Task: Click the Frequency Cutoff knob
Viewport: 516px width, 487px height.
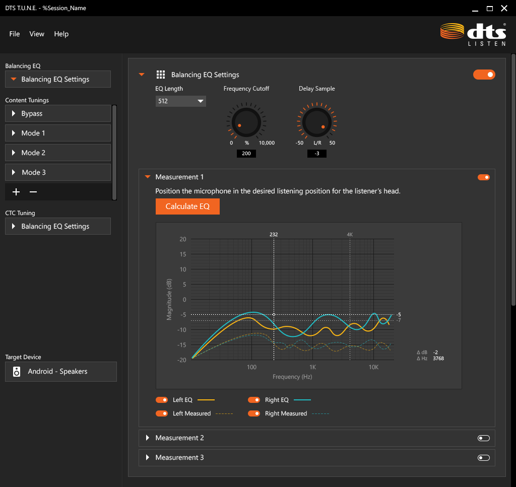Action: click(246, 122)
